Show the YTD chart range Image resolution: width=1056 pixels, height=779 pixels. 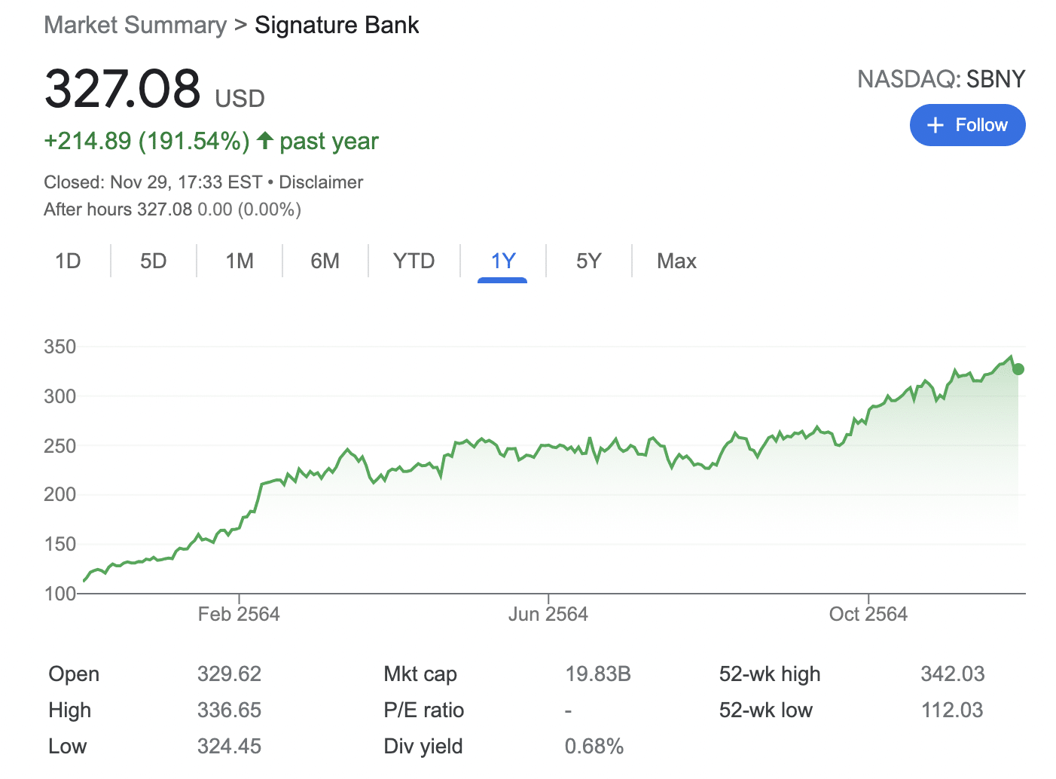coord(414,261)
